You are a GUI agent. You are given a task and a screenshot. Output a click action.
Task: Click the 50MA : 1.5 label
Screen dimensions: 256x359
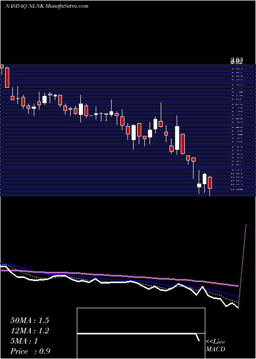point(30,321)
